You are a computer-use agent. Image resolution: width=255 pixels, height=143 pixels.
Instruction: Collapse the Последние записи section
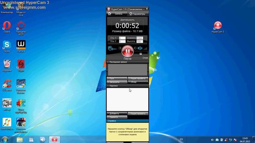pos(127,62)
